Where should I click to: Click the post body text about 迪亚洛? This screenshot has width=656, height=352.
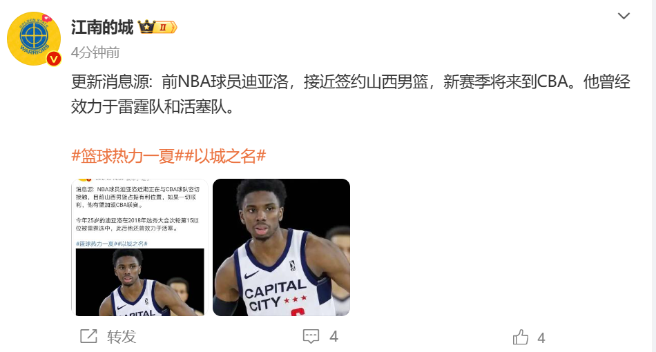(x=351, y=94)
